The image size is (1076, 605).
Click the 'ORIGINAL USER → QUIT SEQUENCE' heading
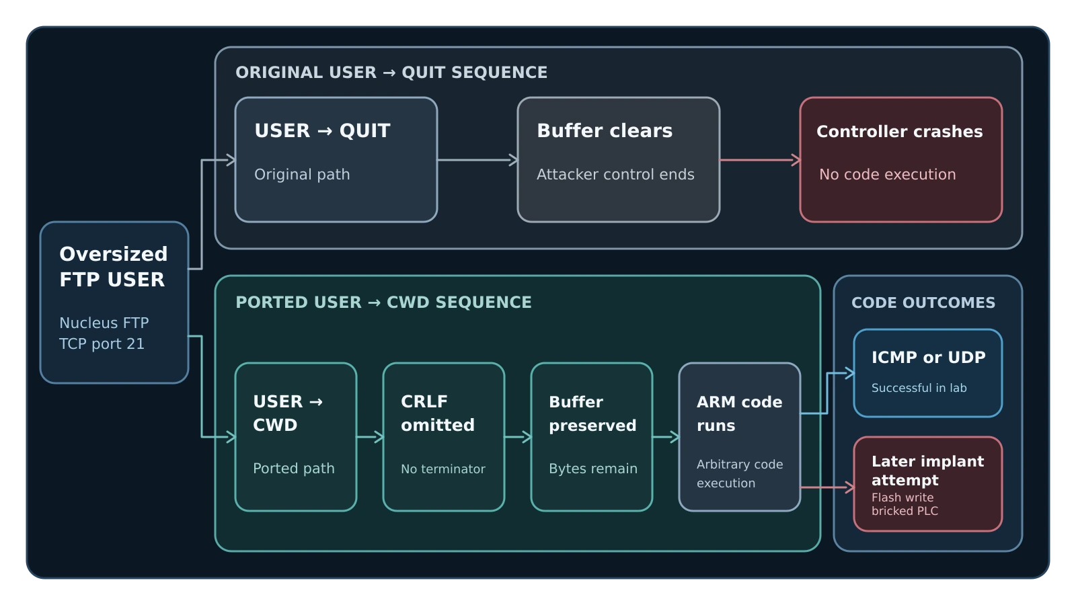point(391,73)
